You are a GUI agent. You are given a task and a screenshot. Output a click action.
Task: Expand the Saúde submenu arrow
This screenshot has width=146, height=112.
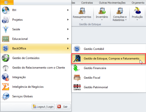68,29
